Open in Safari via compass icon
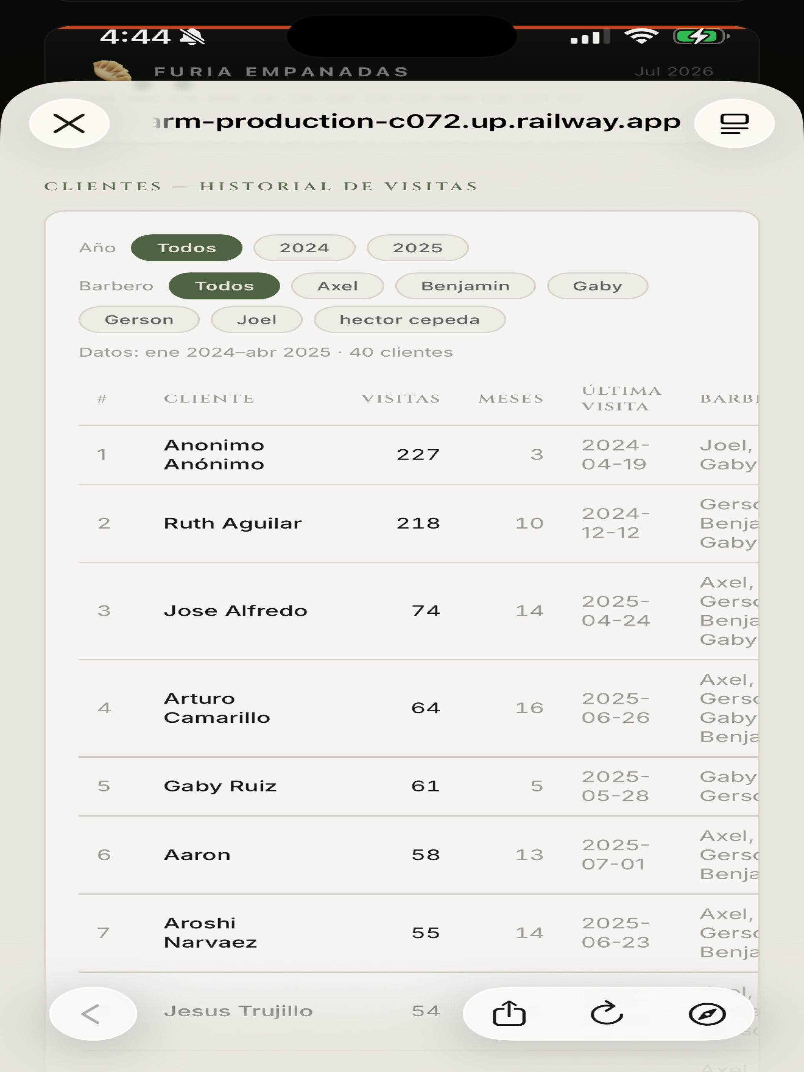The height and width of the screenshot is (1072, 804). [707, 1014]
